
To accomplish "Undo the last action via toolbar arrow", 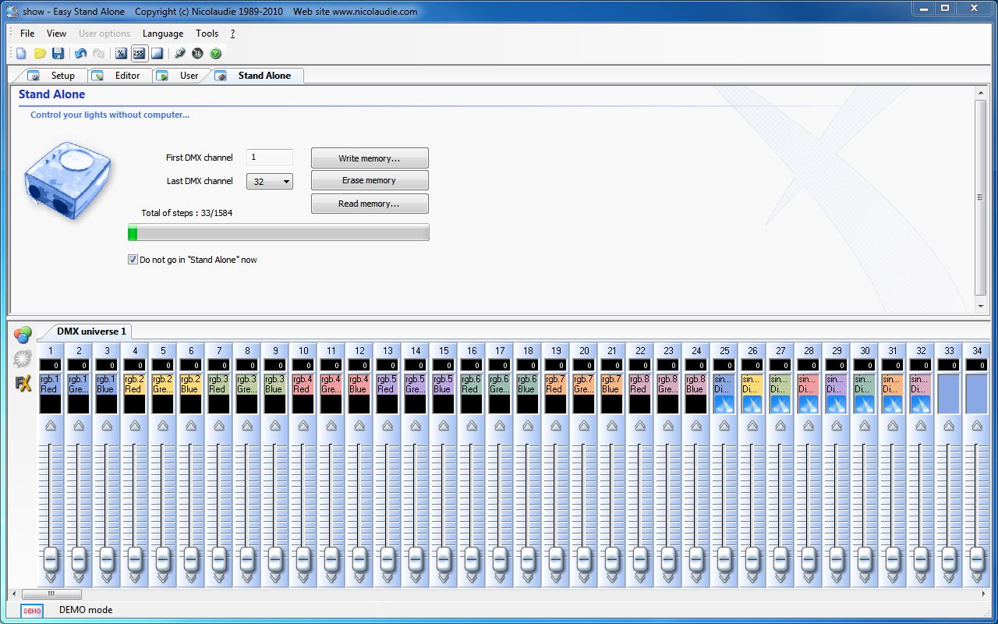I will pos(80,54).
